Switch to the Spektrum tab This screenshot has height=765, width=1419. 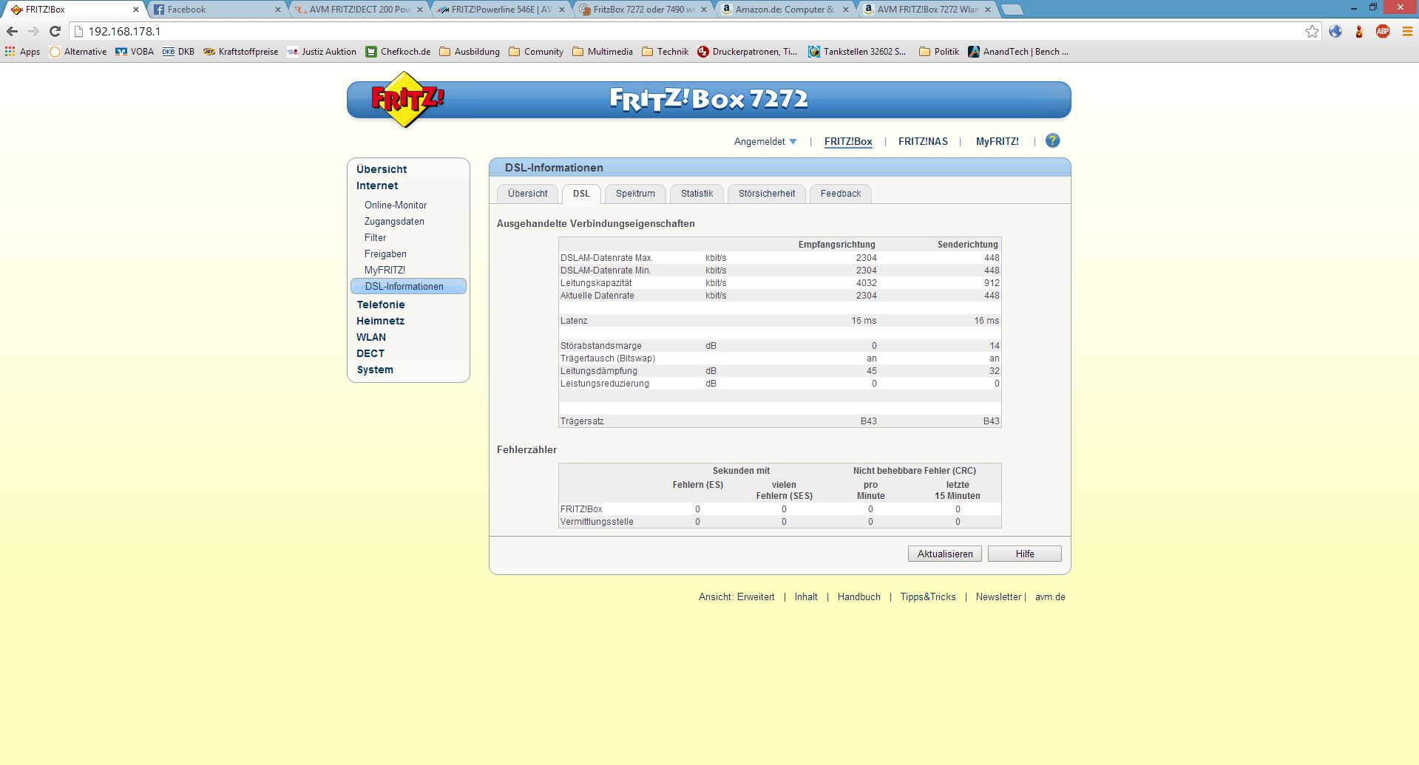[635, 194]
